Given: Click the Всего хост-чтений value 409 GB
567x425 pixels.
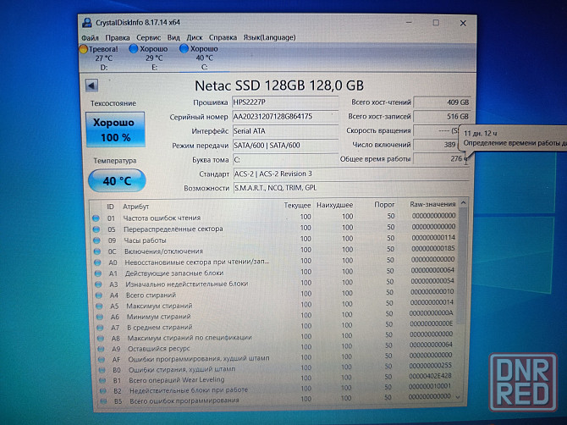Looking at the screenshot, I should [x=442, y=102].
